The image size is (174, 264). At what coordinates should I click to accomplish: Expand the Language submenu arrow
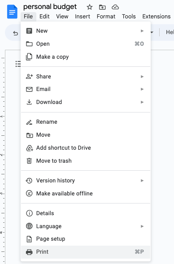[142, 226]
